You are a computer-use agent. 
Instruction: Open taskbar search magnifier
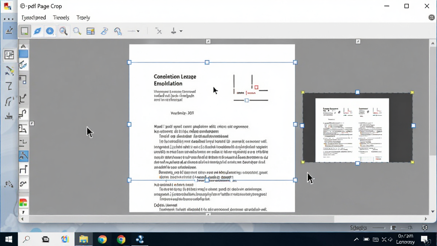click(26, 239)
